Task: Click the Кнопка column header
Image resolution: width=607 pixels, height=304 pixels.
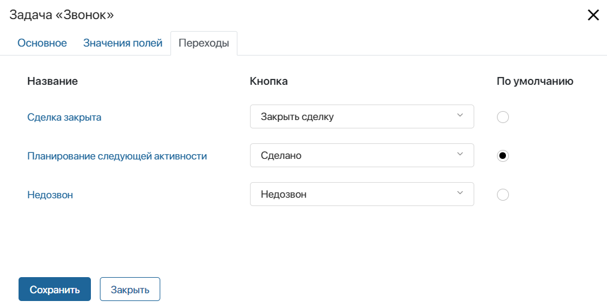Action: click(269, 81)
